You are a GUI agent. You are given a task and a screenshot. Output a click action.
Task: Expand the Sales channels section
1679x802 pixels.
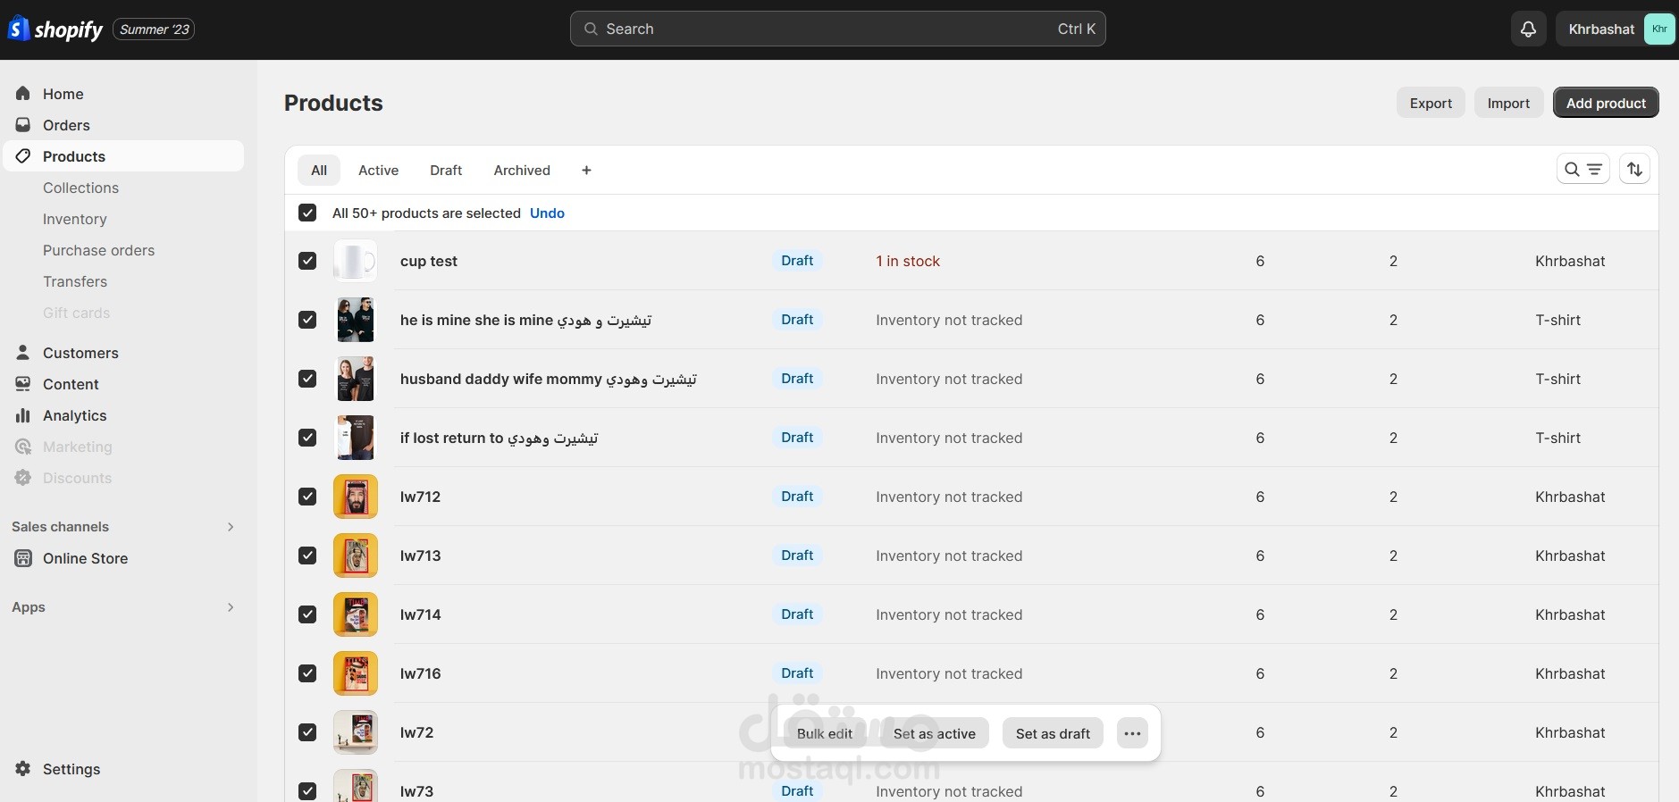point(231,527)
